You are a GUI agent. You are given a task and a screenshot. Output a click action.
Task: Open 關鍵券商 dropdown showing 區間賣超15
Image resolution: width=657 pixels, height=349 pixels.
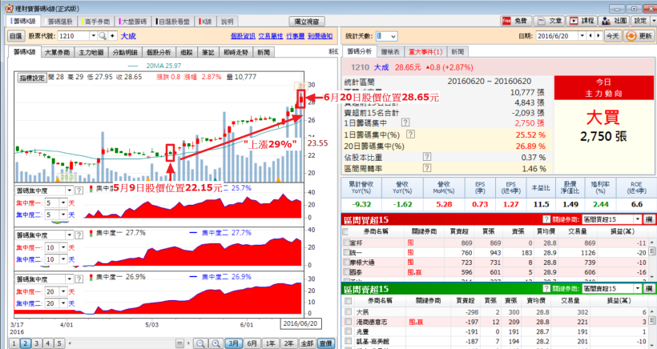pos(638,289)
